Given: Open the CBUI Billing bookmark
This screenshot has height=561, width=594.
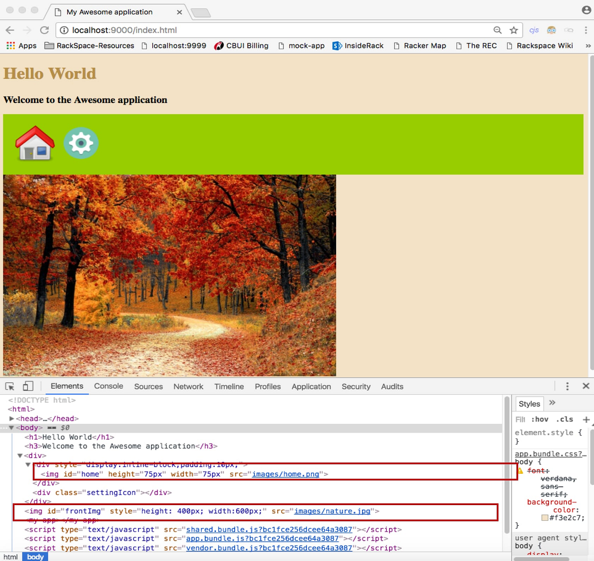Looking at the screenshot, I should 241,46.
